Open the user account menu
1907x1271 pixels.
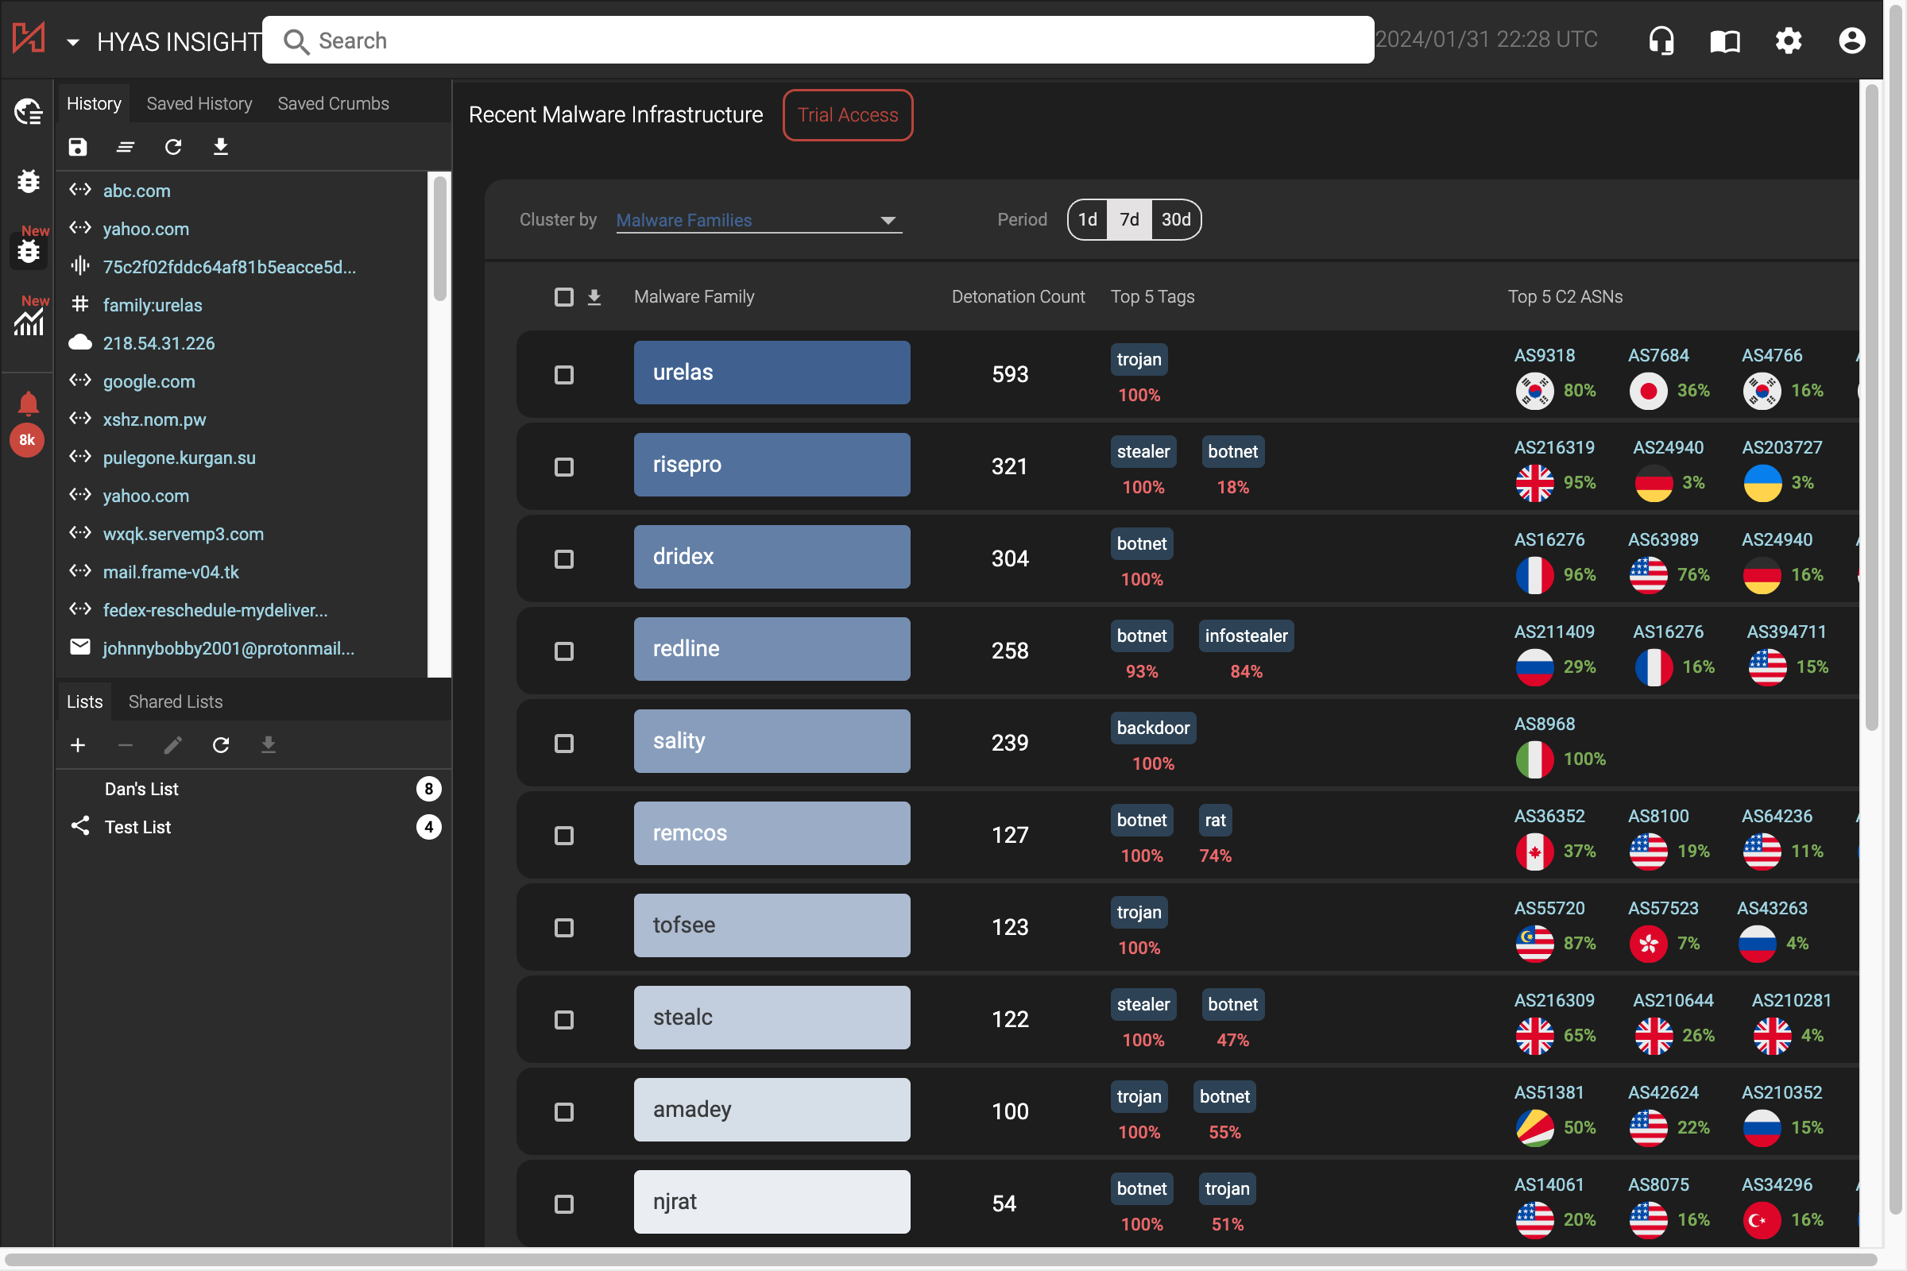click(x=1852, y=40)
